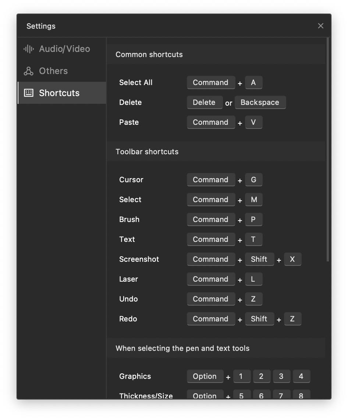Click the Shortcuts keyboard icon
This screenshot has width=348, height=419.
(x=29, y=93)
